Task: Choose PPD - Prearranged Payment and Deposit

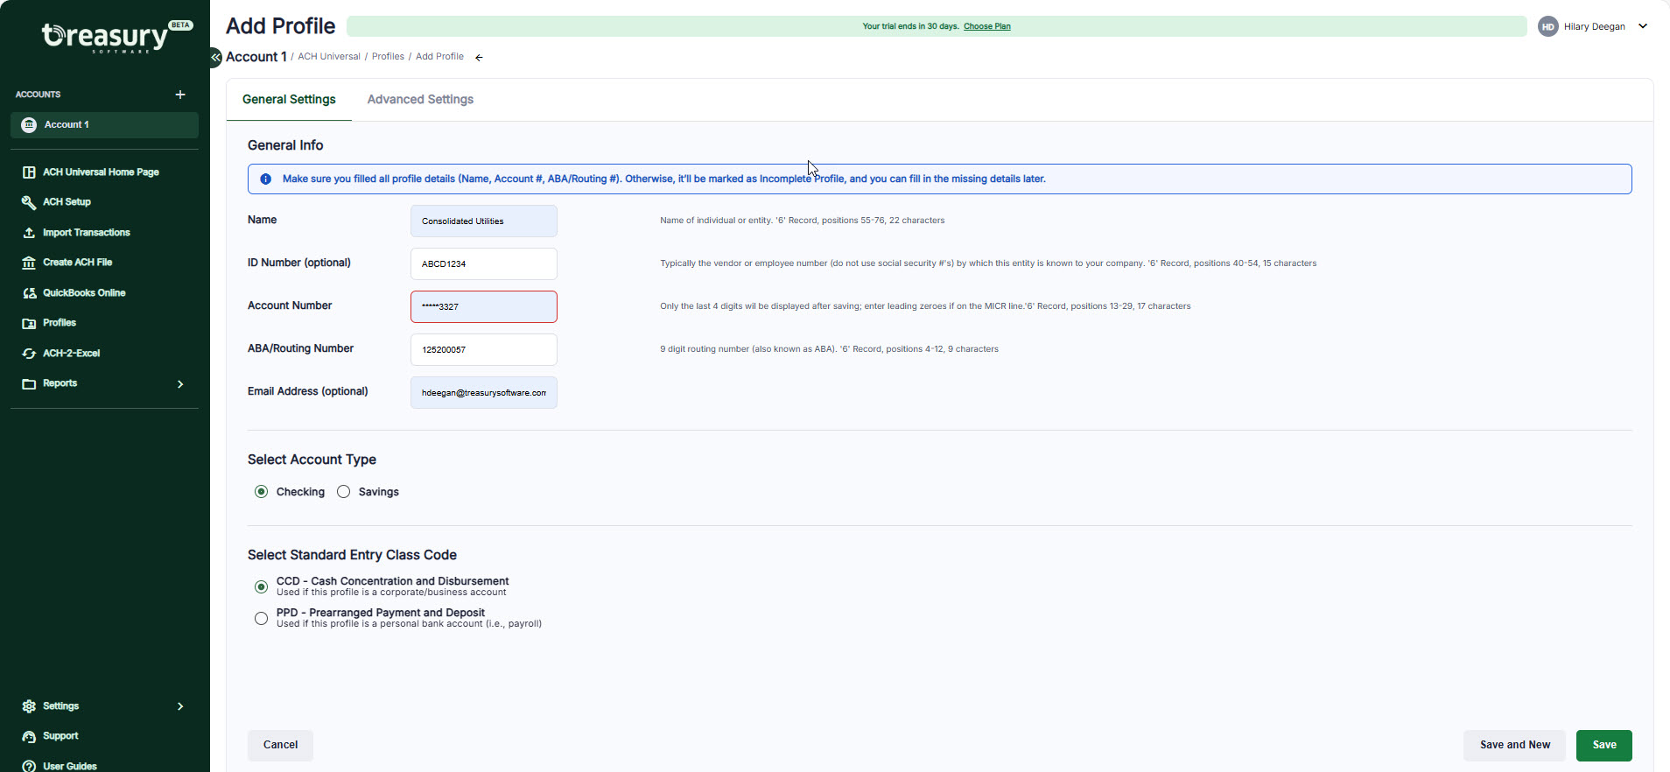Action: click(x=261, y=619)
